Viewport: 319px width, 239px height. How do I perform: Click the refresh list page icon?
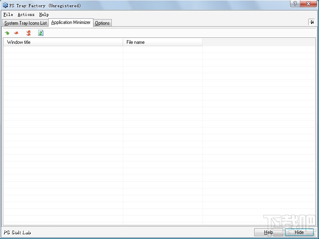pos(41,33)
